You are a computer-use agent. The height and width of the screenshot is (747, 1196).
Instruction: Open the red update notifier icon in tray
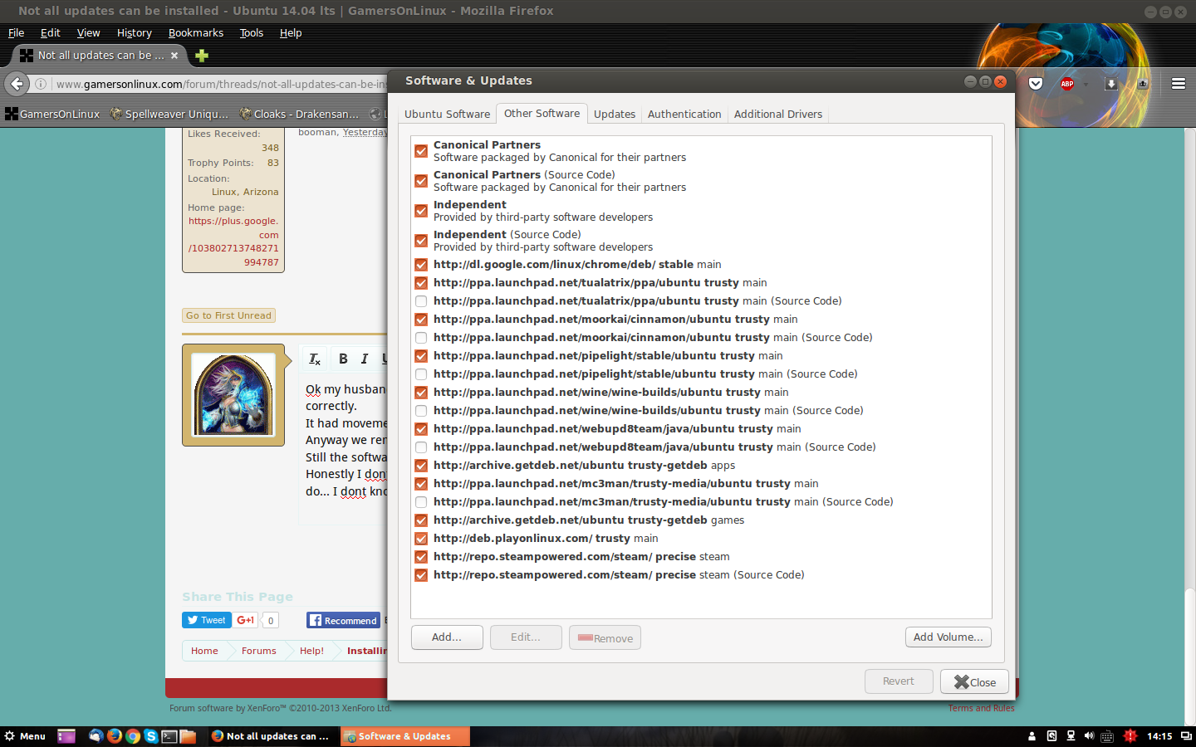pos(1130,736)
